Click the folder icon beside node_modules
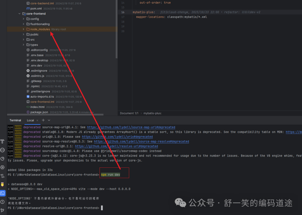Viewport: 302px width, 215px height. point(28,29)
